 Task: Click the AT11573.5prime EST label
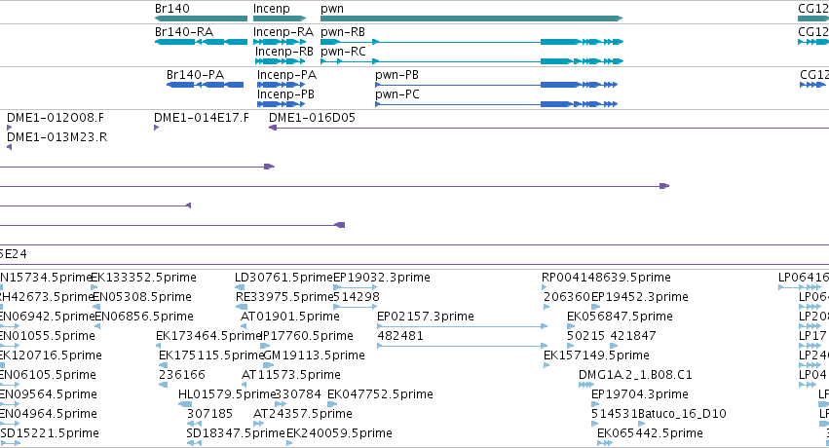point(291,376)
